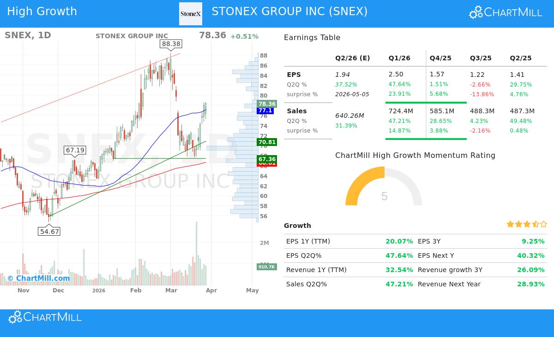Select the green 78.36 current price tag
Image resolution: width=554 pixels, height=337 pixels.
tap(266, 104)
